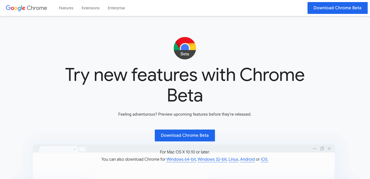
Task: Click the minimize icon in the browser mockup
Action: 314,149
